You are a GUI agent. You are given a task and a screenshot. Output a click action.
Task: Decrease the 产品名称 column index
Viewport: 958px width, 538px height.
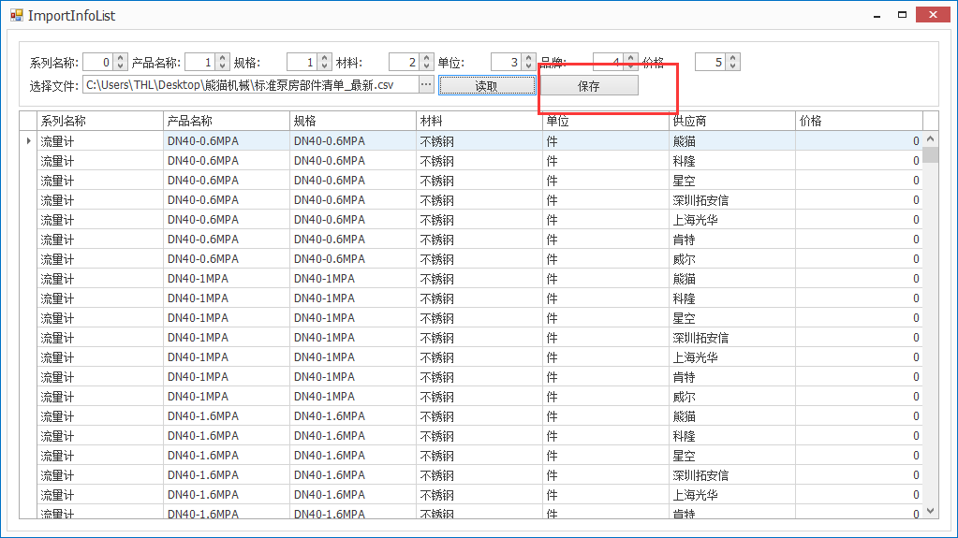pyautogui.click(x=222, y=66)
